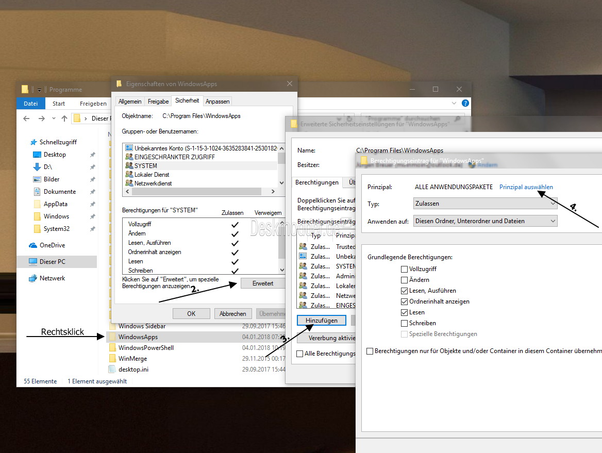Unpin Desktop via its pin icon

coord(93,155)
